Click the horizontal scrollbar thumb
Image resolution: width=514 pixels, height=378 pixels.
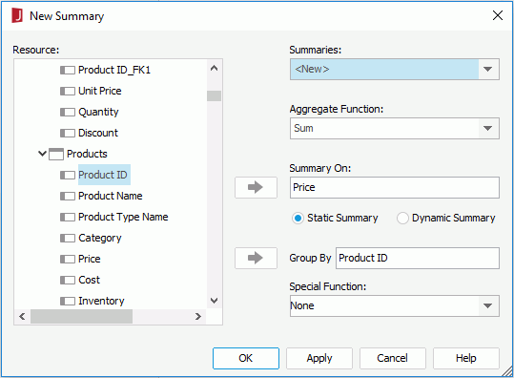coord(82,316)
